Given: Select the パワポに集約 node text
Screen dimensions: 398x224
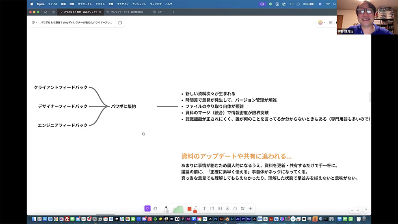Looking at the screenshot, I should pyautogui.click(x=123, y=107).
